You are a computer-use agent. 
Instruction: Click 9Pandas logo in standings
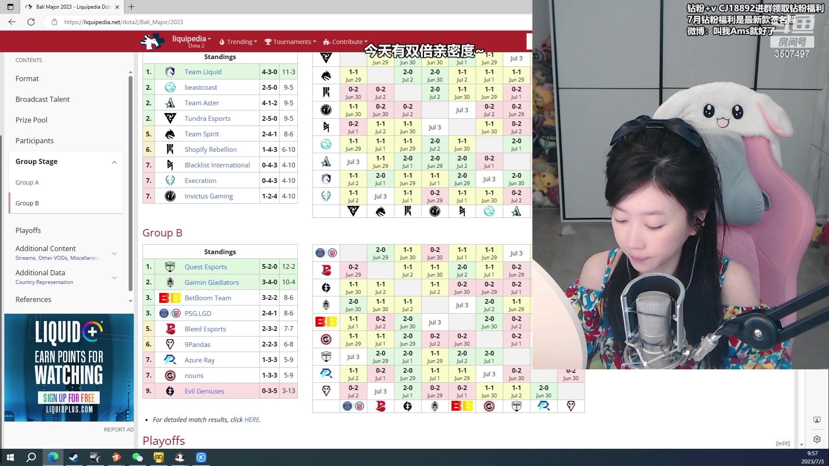click(170, 344)
